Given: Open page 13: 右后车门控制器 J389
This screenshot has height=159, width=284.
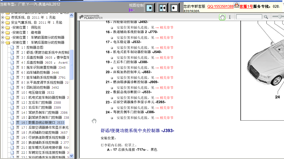Looking at the screenshot, I should click(x=38, y=108).
